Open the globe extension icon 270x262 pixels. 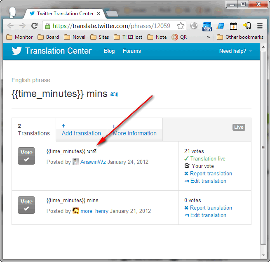[x=194, y=26]
